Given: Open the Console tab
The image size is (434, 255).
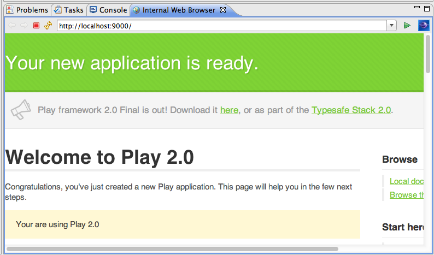Looking at the screenshot, I should tap(108, 10).
